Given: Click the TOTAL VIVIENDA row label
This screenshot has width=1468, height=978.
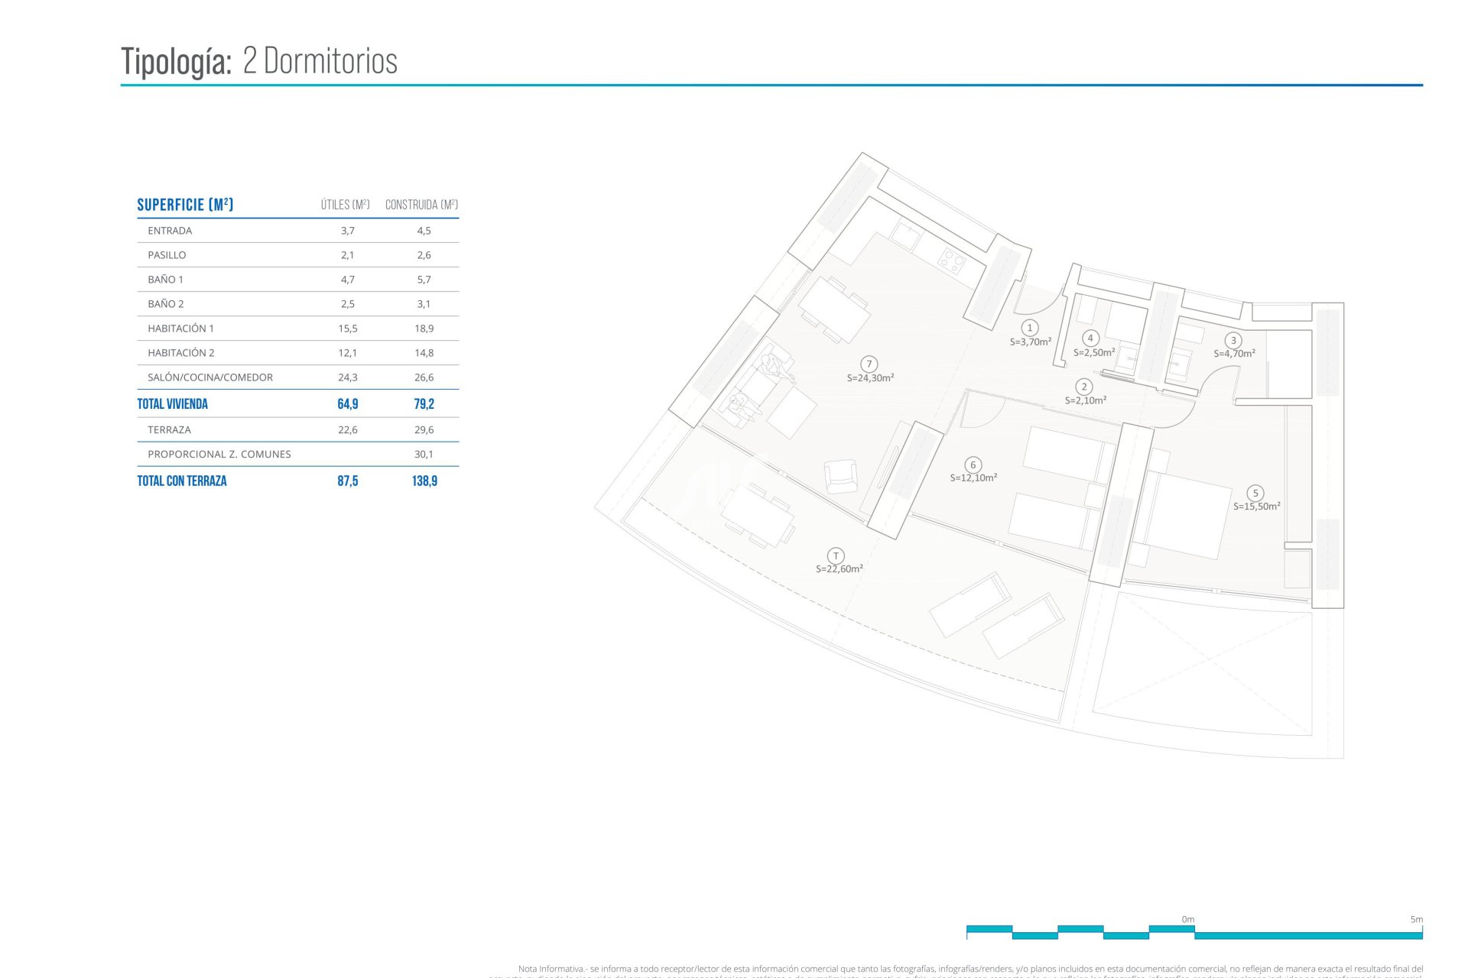Looking at the screenshot, I should coord(172,404).
